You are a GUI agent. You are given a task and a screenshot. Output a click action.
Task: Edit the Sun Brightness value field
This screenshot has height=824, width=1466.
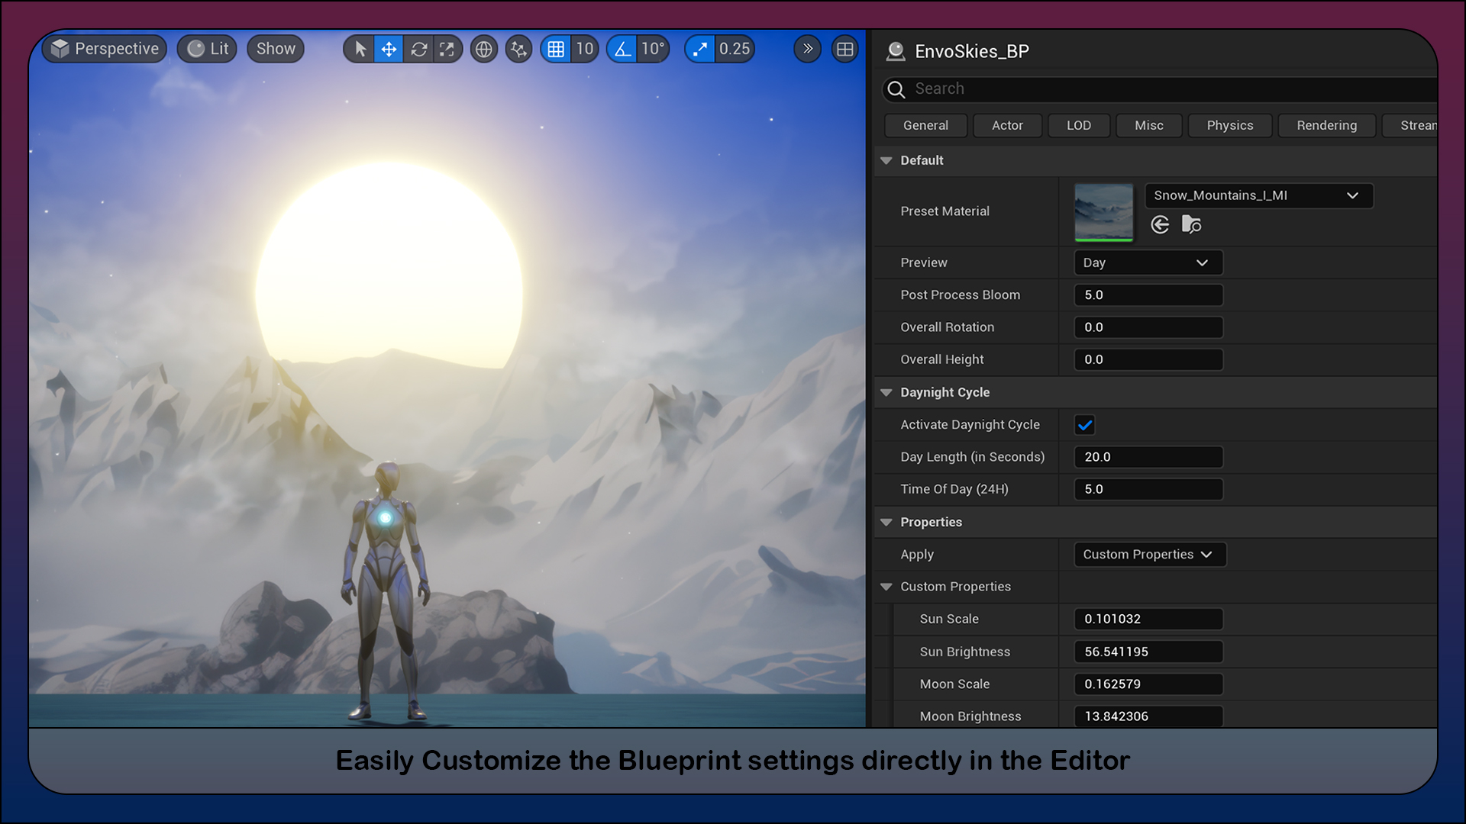click(x=1148, y=652)
